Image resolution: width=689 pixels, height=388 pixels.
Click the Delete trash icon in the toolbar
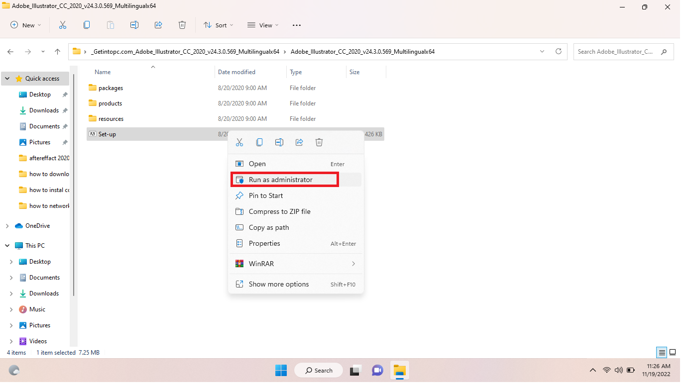[182, 25]
